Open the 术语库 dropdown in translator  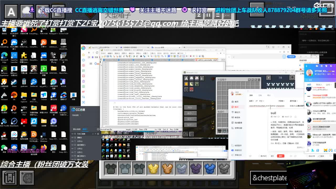coord(281,101)
